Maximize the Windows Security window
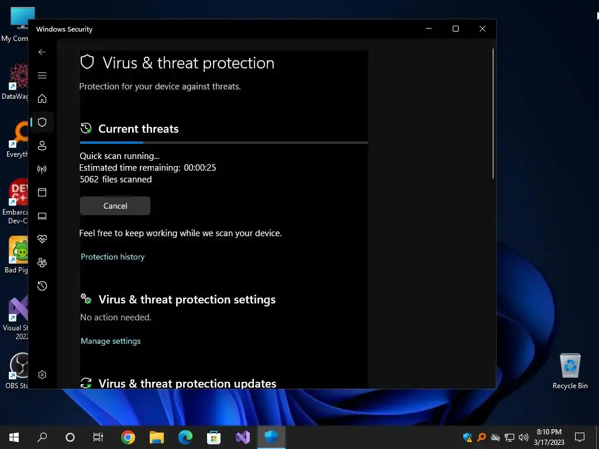The height and width of the screenshot is (449, 599). pyautogui.click(x=455, y=29)
